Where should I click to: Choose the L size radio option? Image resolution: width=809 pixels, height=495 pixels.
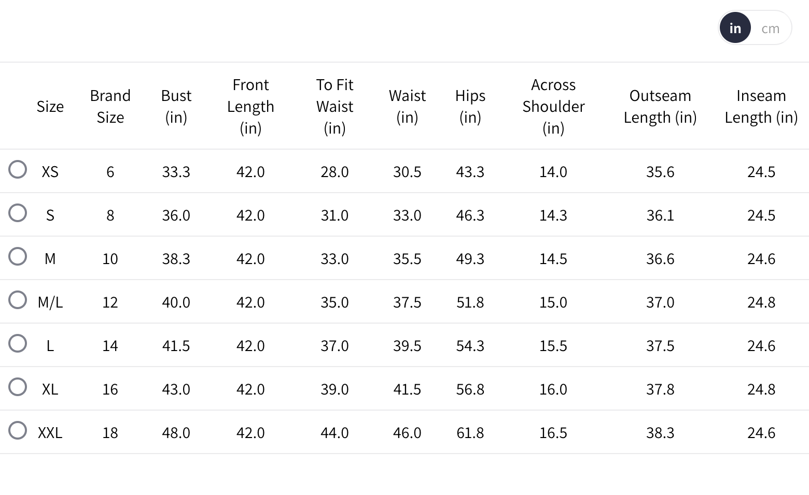click(x=18, y=343)
